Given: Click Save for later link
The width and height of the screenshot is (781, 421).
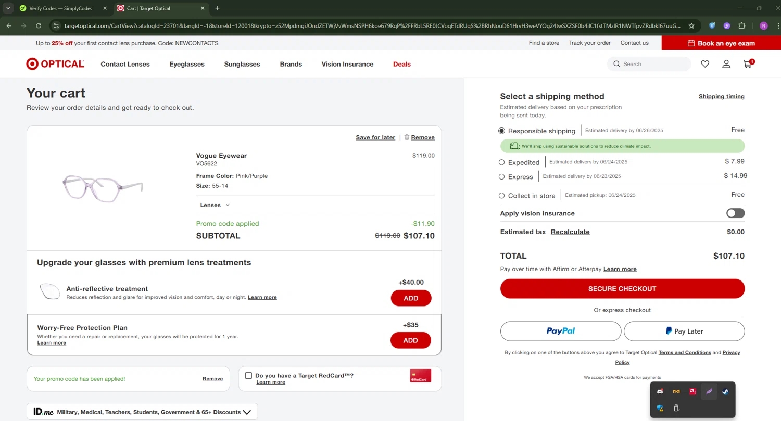Looking at the screenshot, I should coord(375,137).
